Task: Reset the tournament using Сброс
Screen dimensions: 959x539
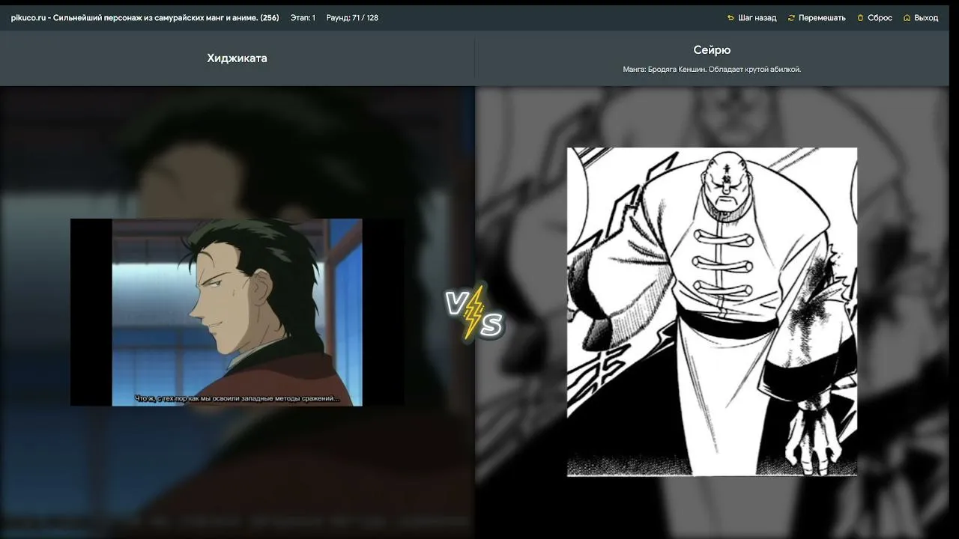Action: coord(874,18)
